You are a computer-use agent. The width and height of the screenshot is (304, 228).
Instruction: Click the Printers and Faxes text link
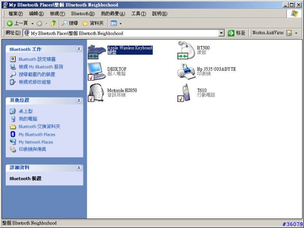click(x=32, y=149)
